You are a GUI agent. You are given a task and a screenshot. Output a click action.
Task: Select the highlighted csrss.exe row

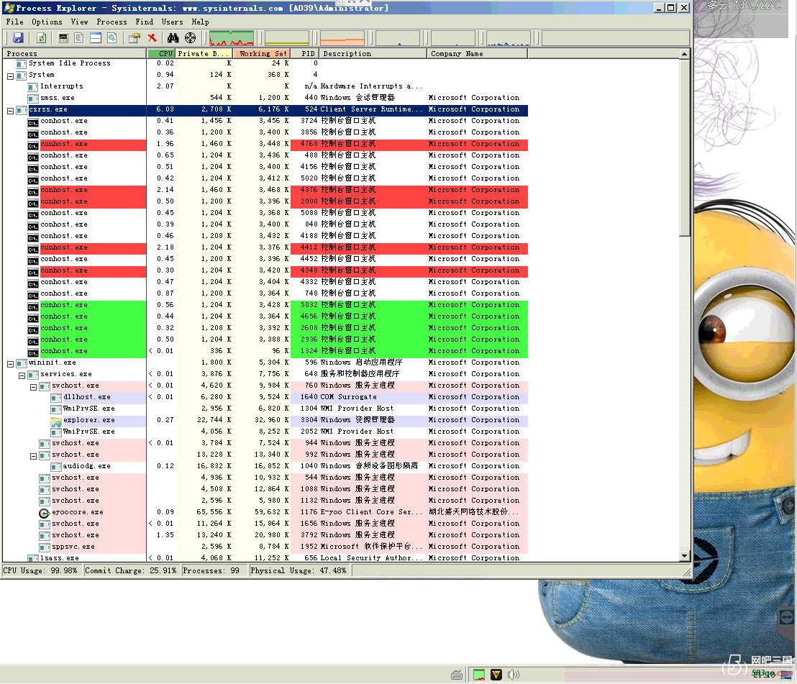coord(265,110)
